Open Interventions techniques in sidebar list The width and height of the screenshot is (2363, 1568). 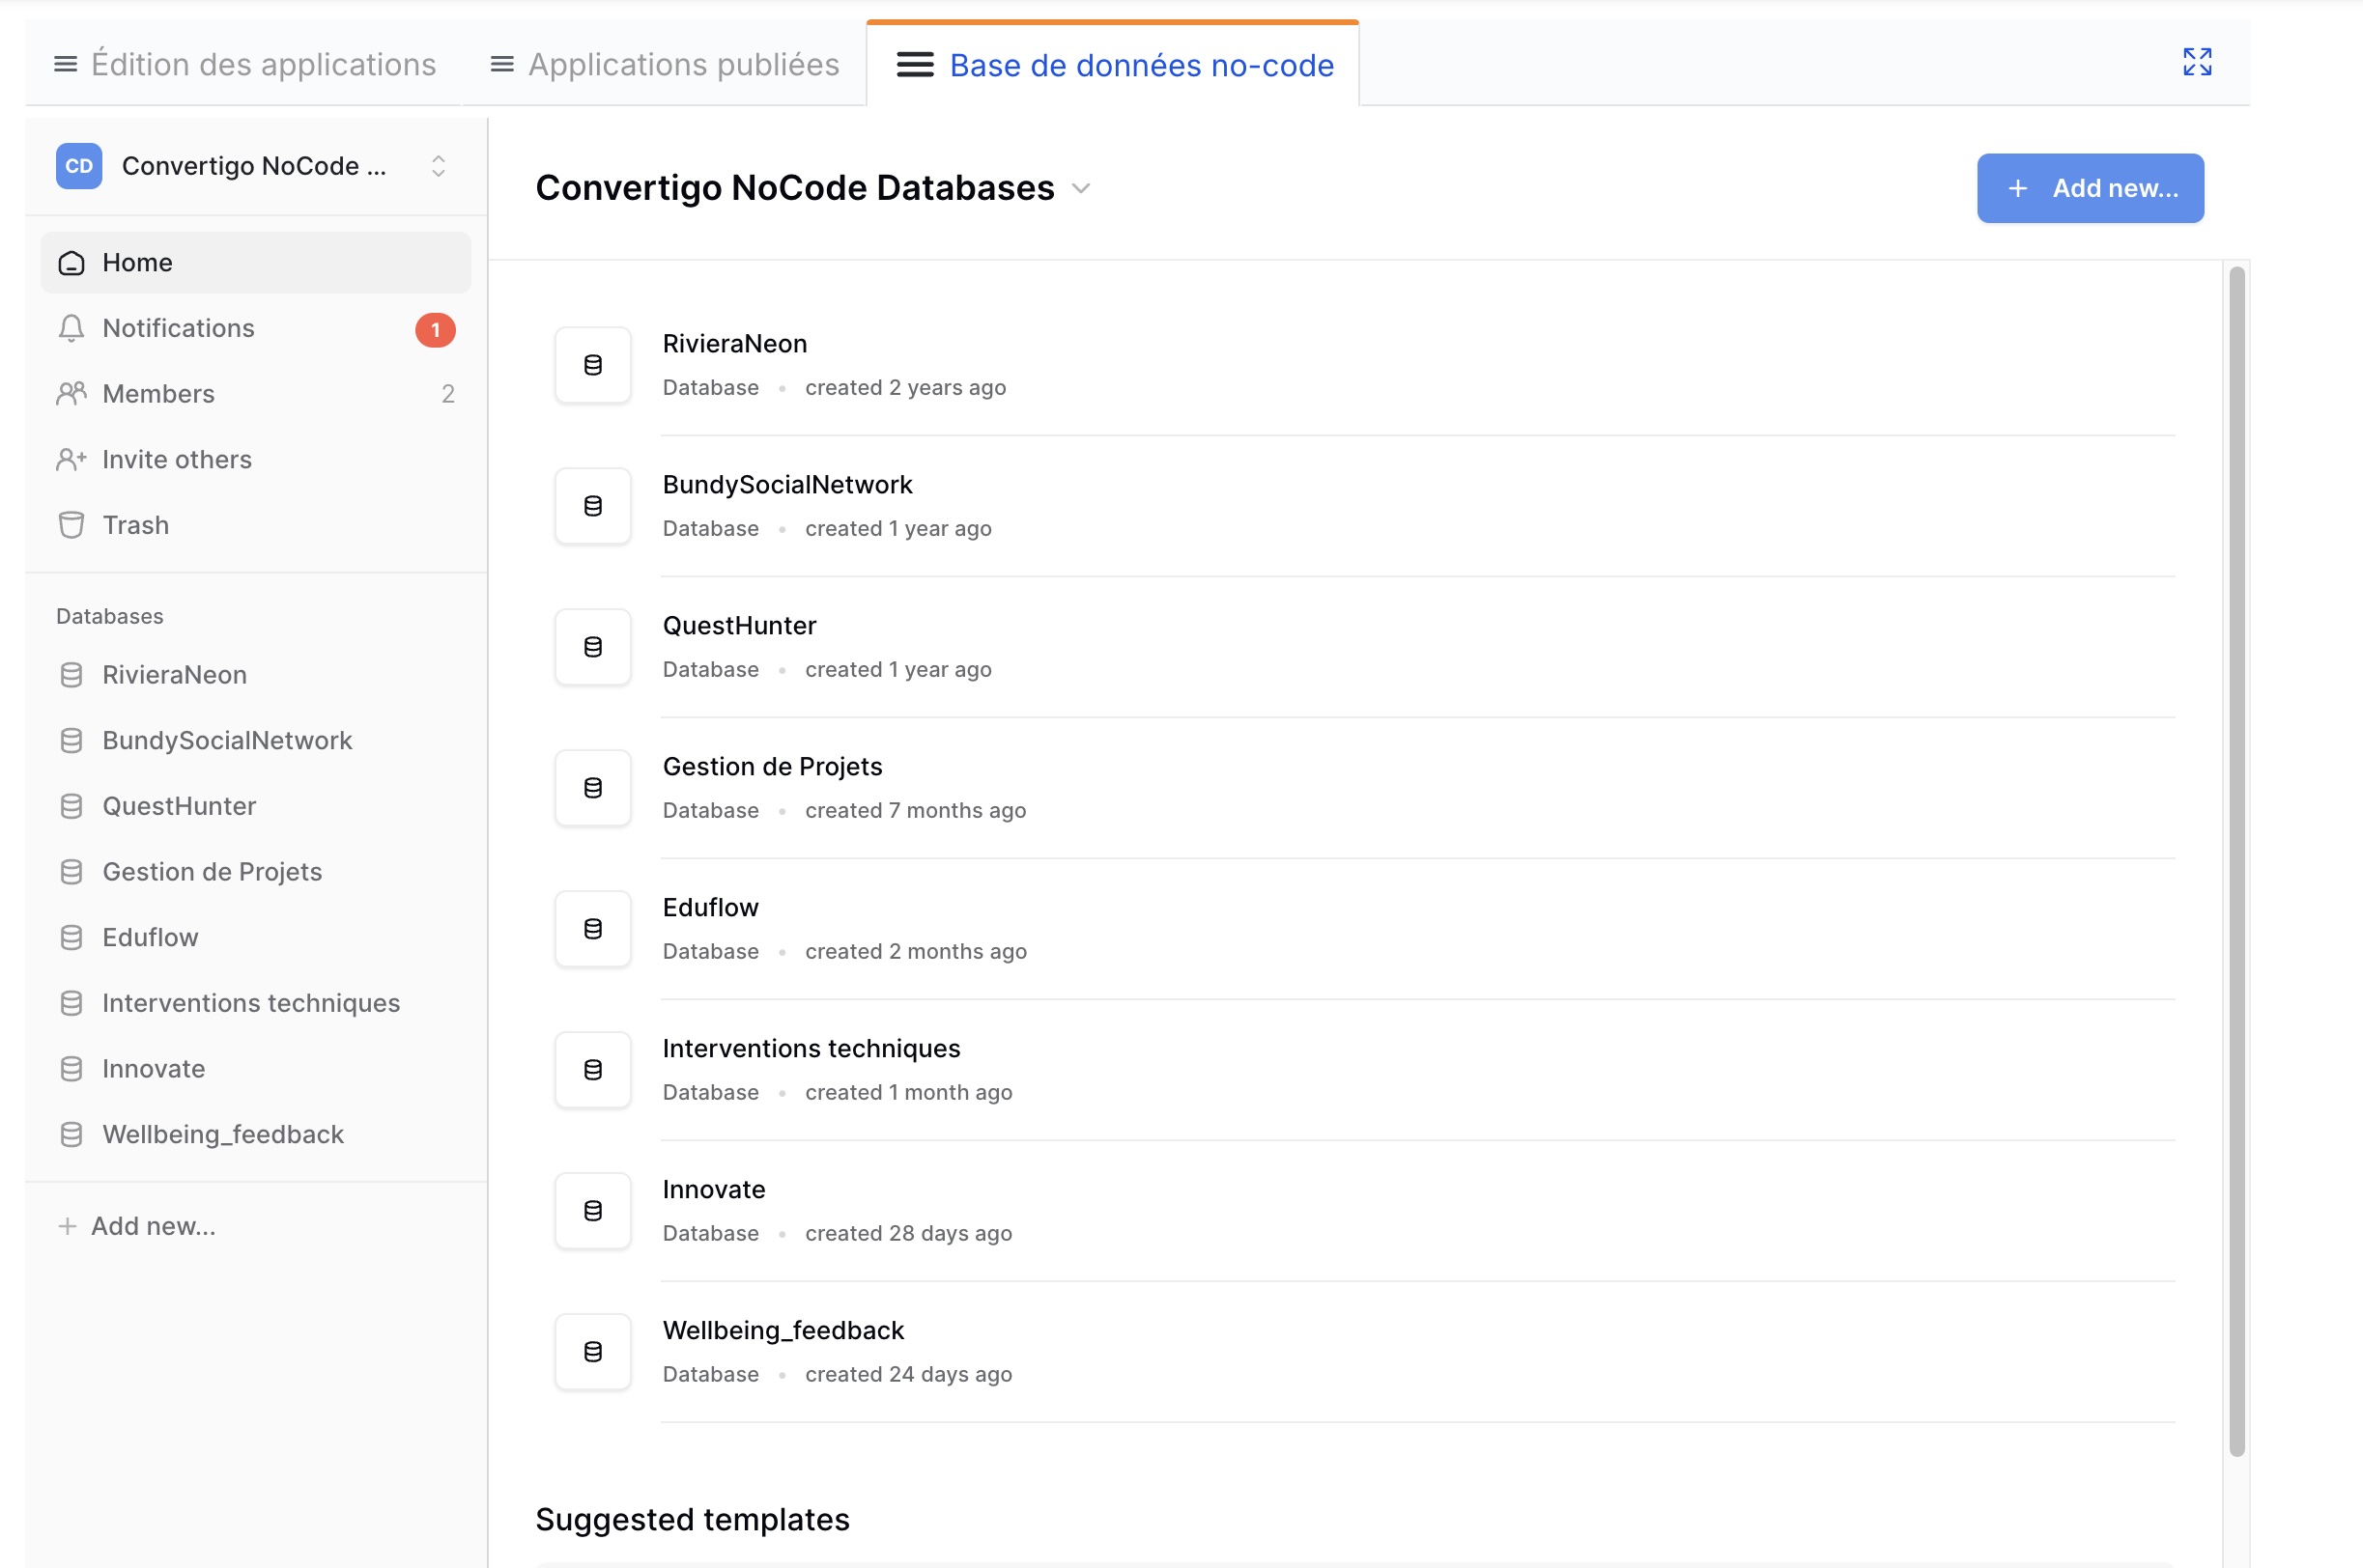click(256, 1003)
